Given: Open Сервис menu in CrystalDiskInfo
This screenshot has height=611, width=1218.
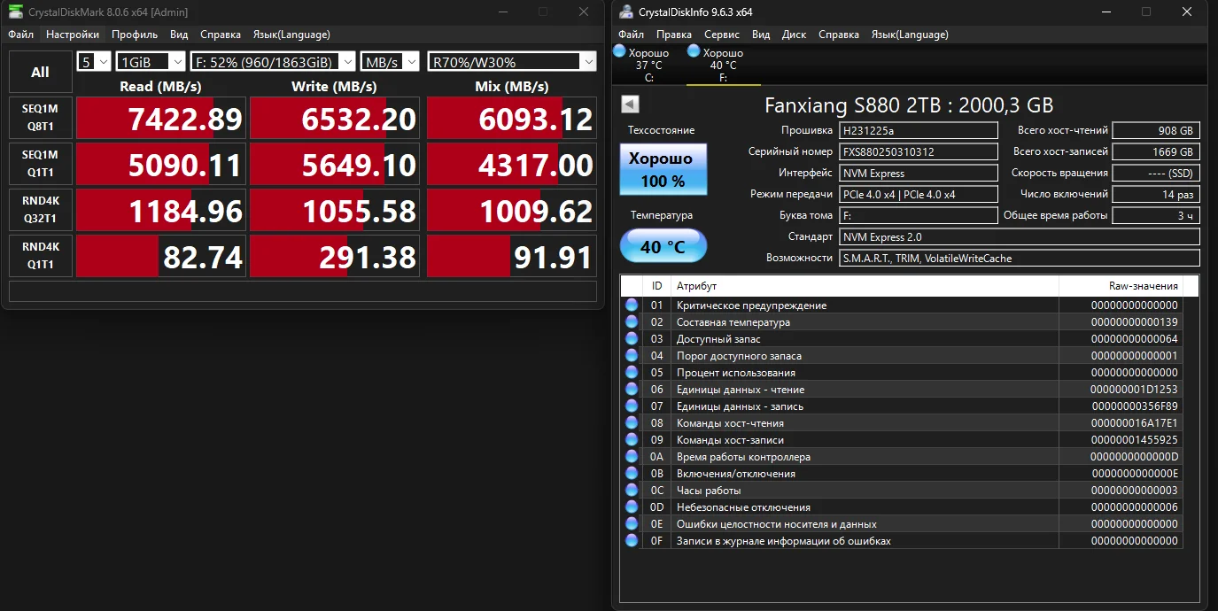Looking at the screenshot, I should click(x=722, y=35).
